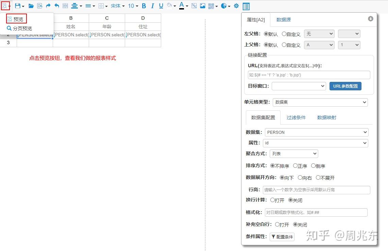Click the import document icon
388x251 pixels.
click(39, 6)
